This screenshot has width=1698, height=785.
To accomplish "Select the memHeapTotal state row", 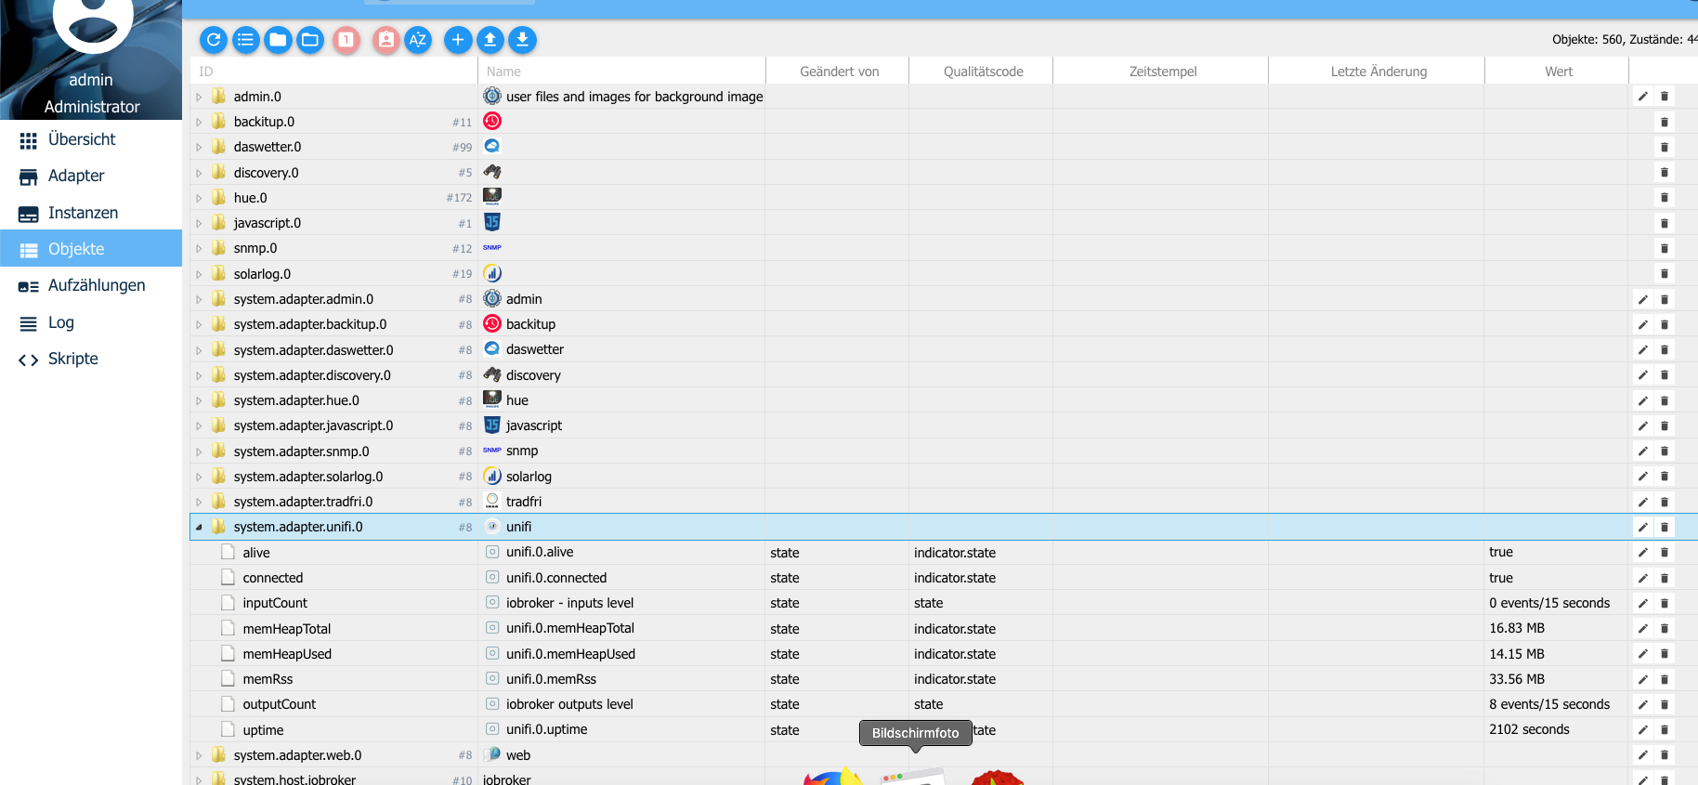I will pos(944,629).
